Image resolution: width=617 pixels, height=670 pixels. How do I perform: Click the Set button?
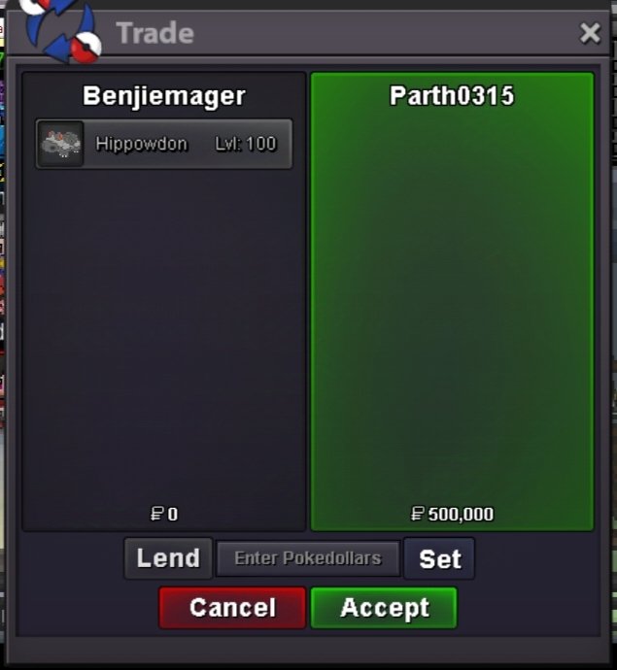439,558
